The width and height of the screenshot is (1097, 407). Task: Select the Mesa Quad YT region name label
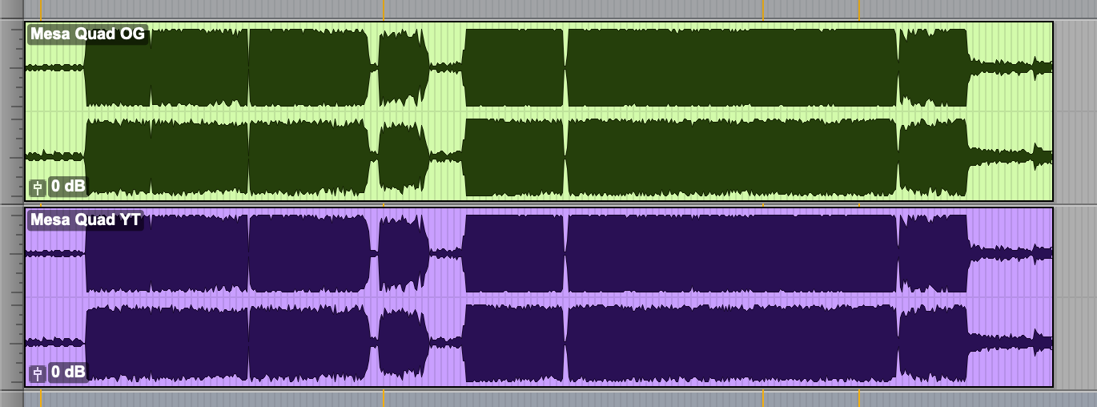point(85,220)
